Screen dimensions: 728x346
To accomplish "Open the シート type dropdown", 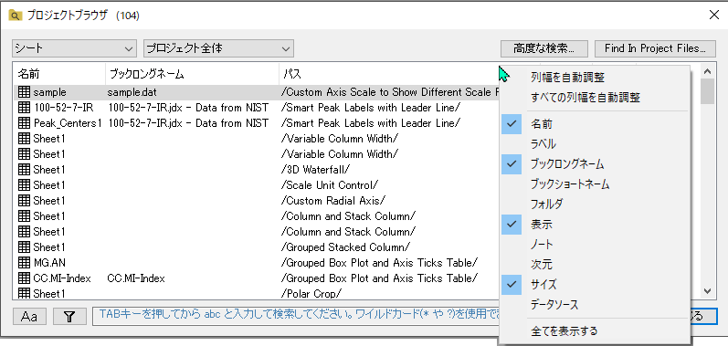I will (74, 48).
